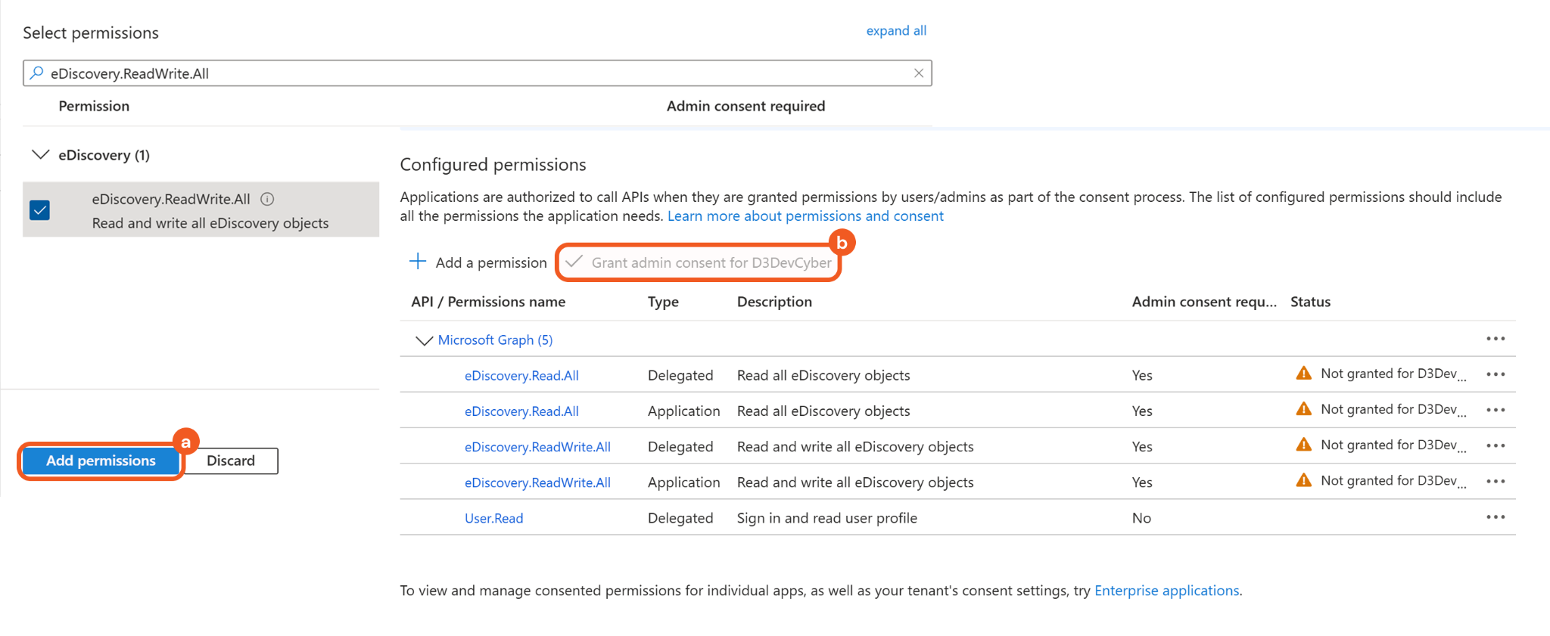Click warning icon on delegated eDiscovery.Read.All row

[1303, 374]
